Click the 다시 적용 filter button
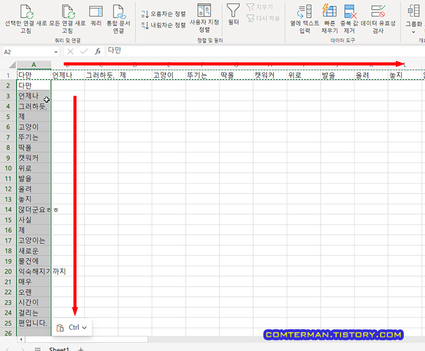The image size is (425, 351). 263,18
